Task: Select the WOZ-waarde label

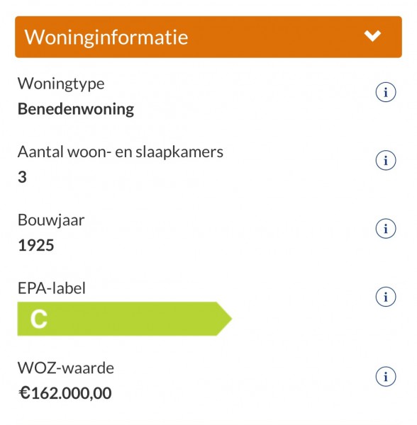Action: pos(66,368)
